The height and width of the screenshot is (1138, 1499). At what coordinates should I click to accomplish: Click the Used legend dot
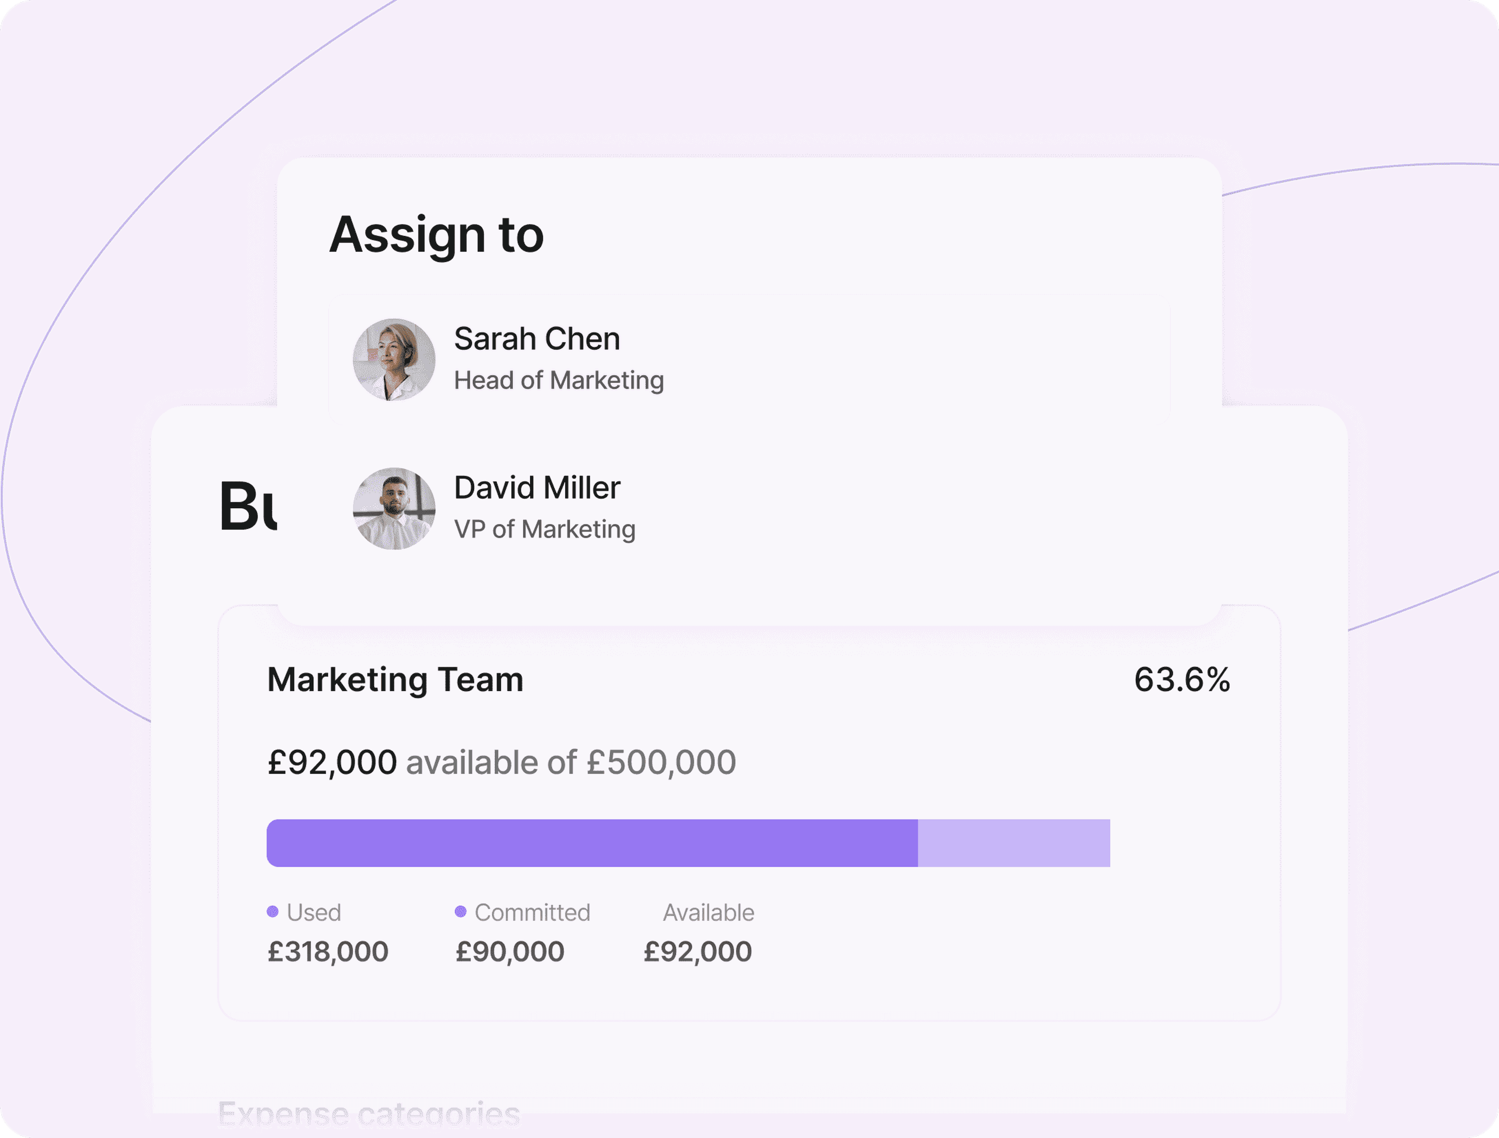coord(272,911)
